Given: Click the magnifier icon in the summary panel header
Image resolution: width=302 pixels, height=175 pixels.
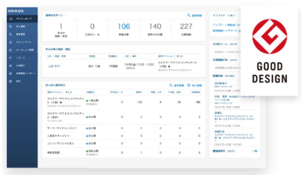Looking at the screenshot, I should point(189,15).
